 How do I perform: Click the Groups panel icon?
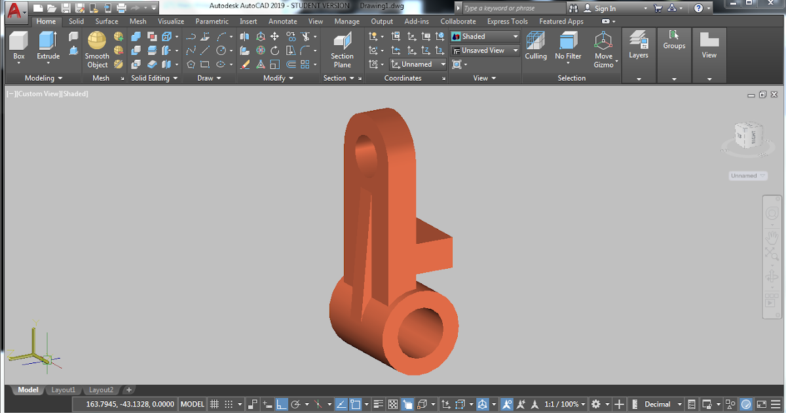[x=674, y=39]
